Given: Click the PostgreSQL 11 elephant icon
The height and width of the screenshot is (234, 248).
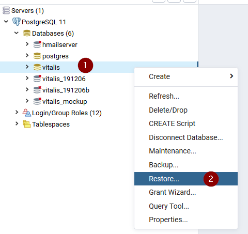Looking at the screenshot, I should [x=17, y=22].
